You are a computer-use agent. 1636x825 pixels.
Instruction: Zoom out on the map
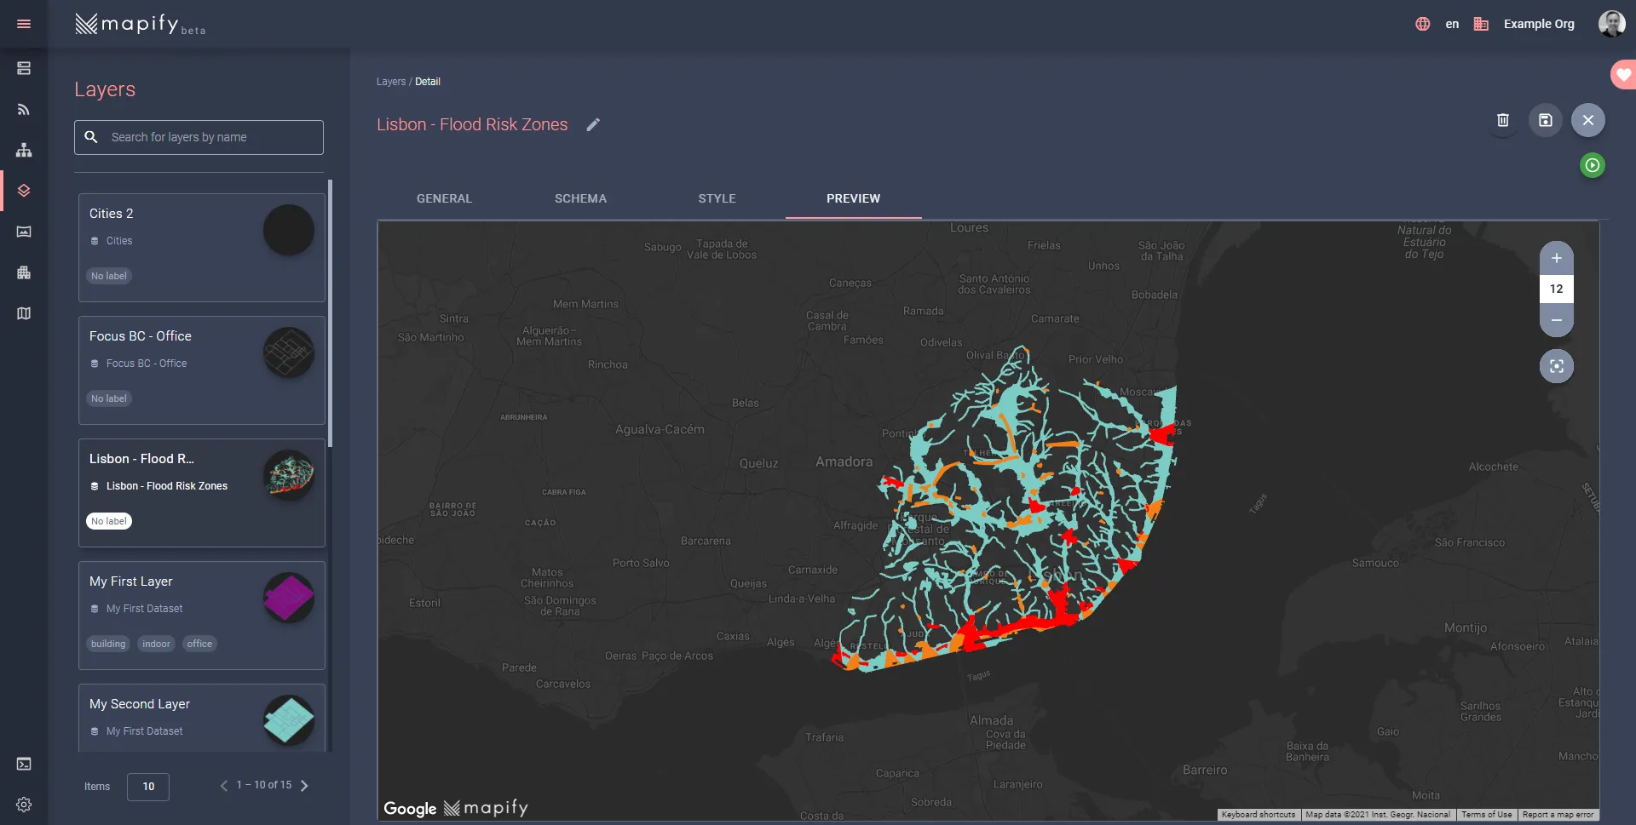(1557, 320)
